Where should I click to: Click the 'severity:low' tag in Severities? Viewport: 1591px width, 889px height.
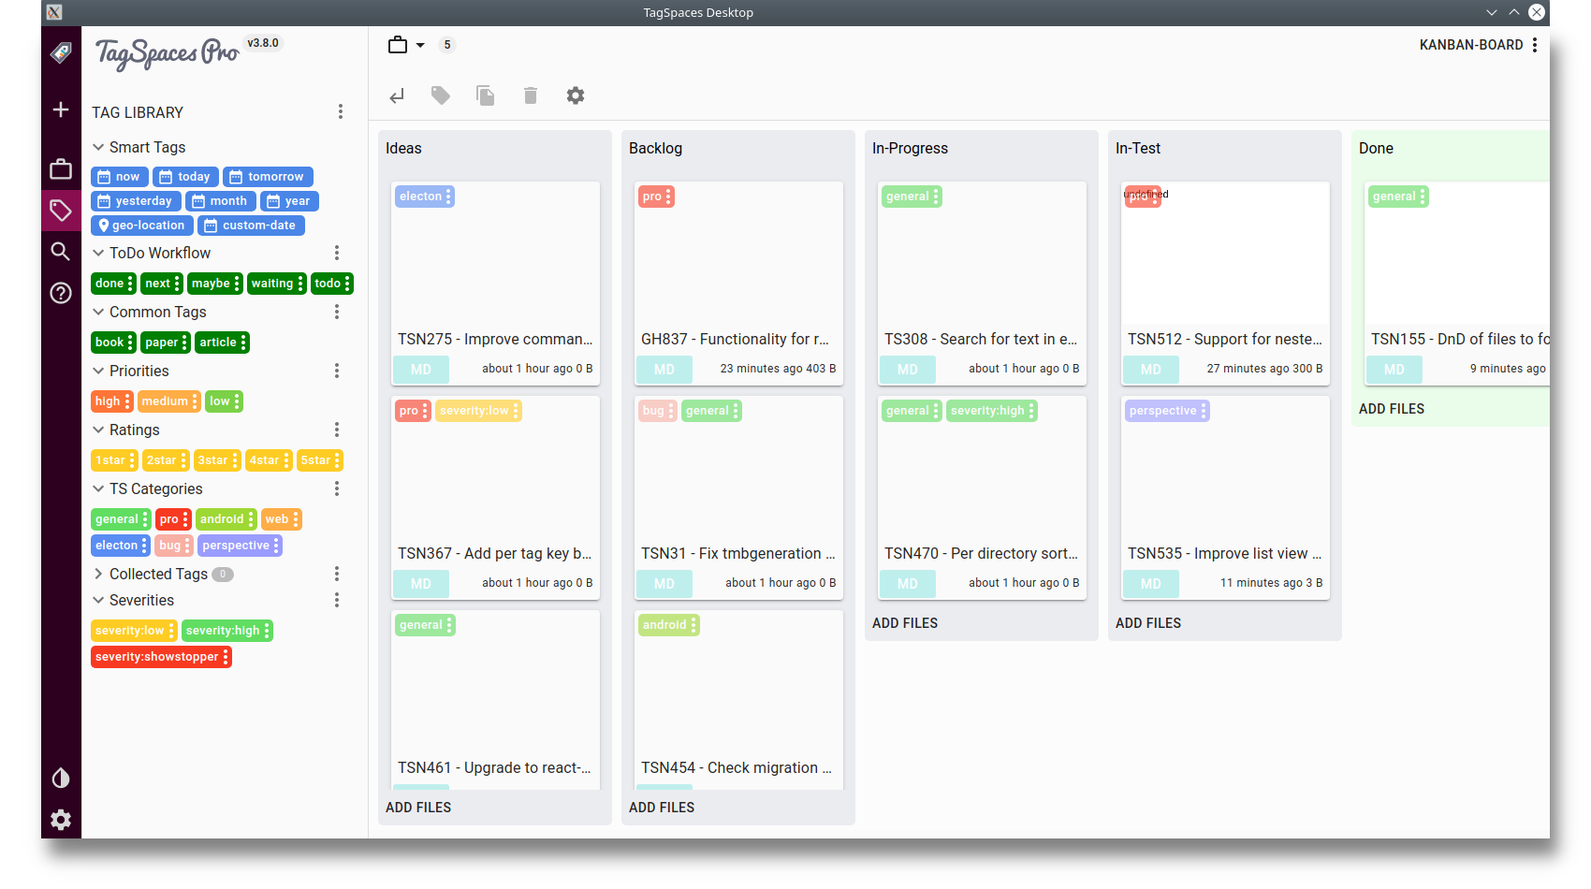point(135,631)
